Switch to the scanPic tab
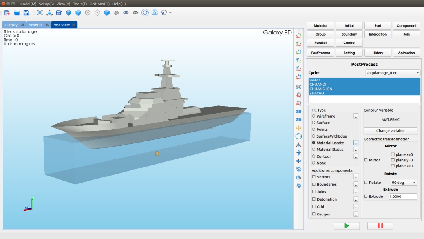424x239 pixels. tap(35, 25)
